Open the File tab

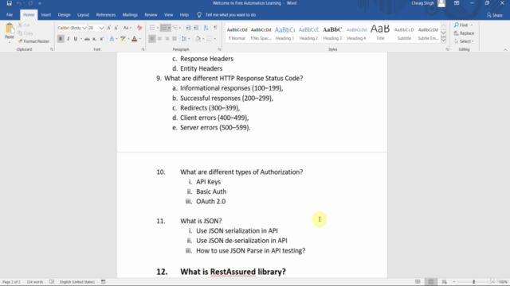coord(10,15)
